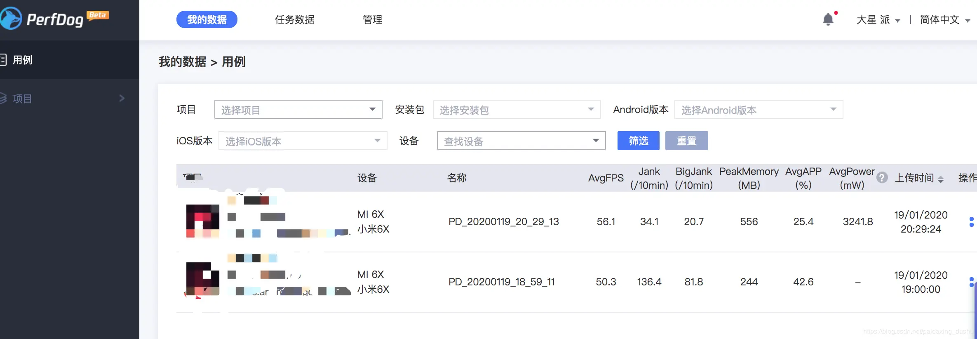Image resolution: width=977 pixels, height=339 pixels.
Task: Switch to the 管理 tab
Action: coord(372,19)
